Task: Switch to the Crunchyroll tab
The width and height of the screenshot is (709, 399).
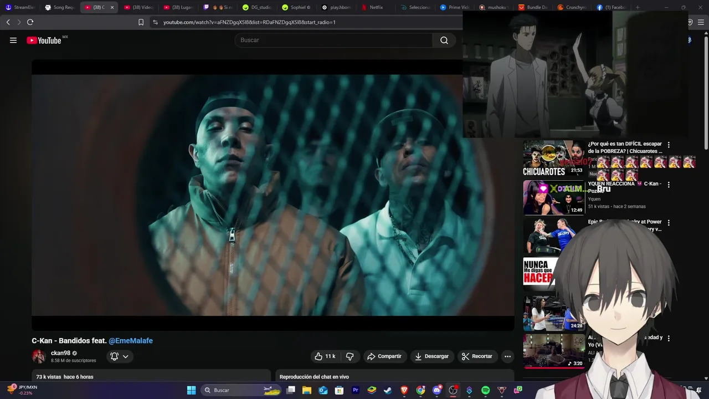Action: (x=572, y=7)
